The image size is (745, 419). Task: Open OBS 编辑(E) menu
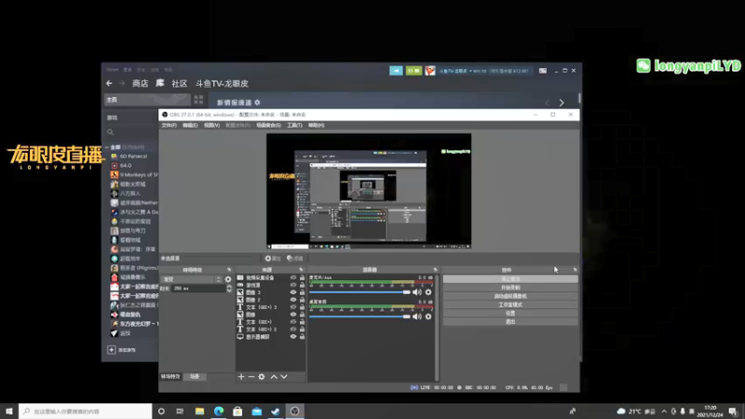click(x=190, y=126)
